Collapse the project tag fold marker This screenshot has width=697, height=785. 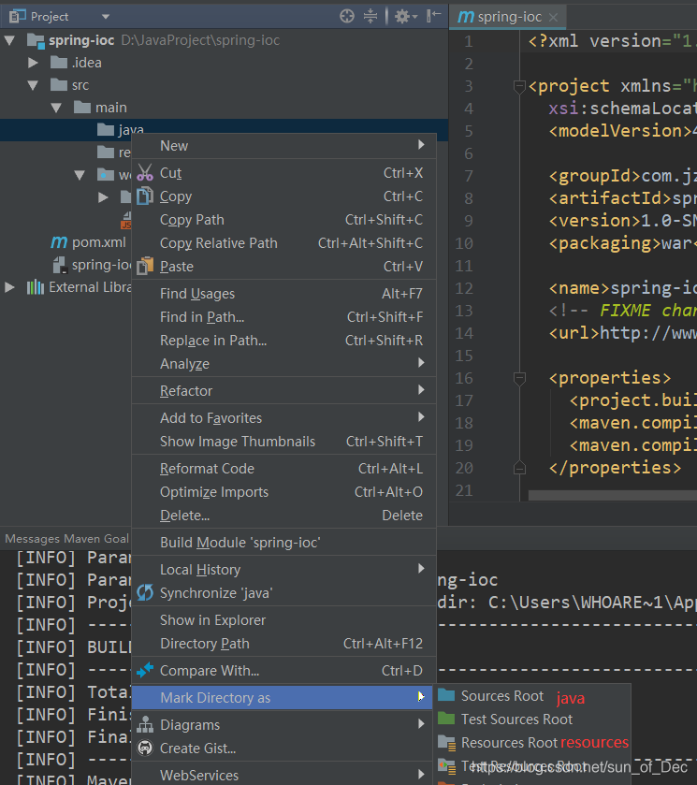[520, 86]
